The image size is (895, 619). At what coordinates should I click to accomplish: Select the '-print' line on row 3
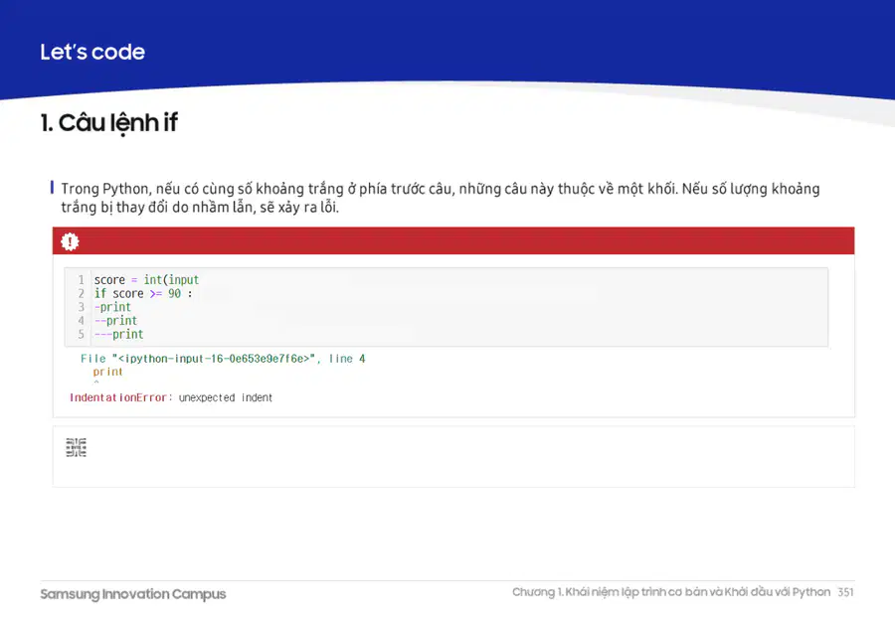(x=112, y=307)
